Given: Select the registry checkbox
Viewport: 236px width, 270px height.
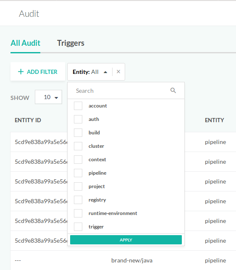Looking at the screenshot, I should (78, 200).
